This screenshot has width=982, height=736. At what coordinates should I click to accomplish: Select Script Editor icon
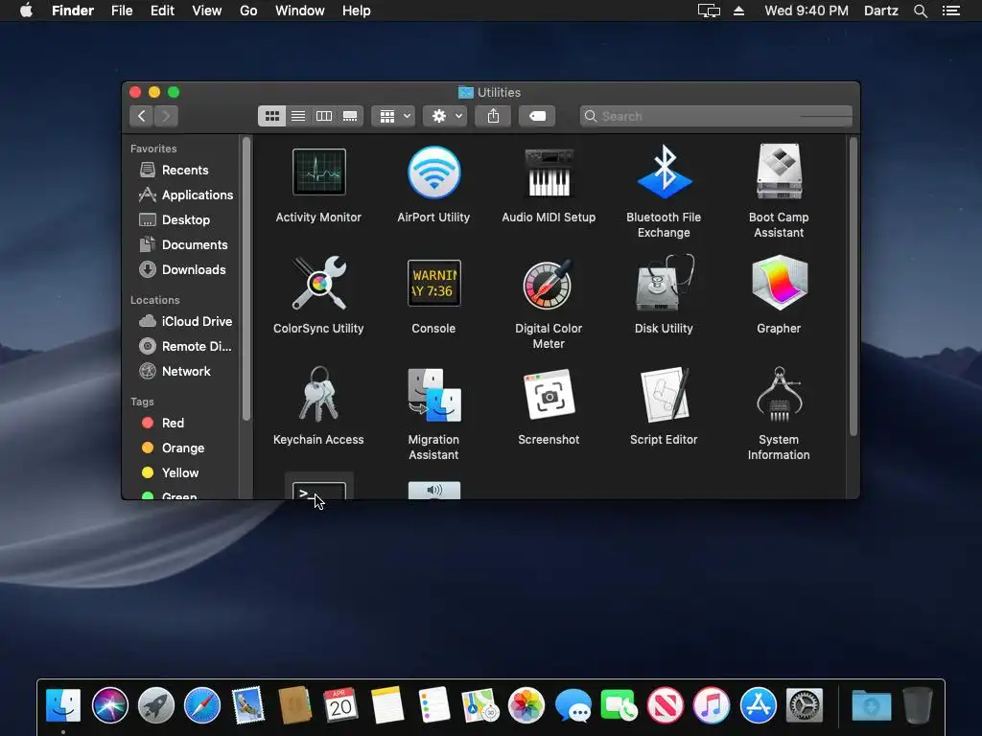tap(665, 395)
